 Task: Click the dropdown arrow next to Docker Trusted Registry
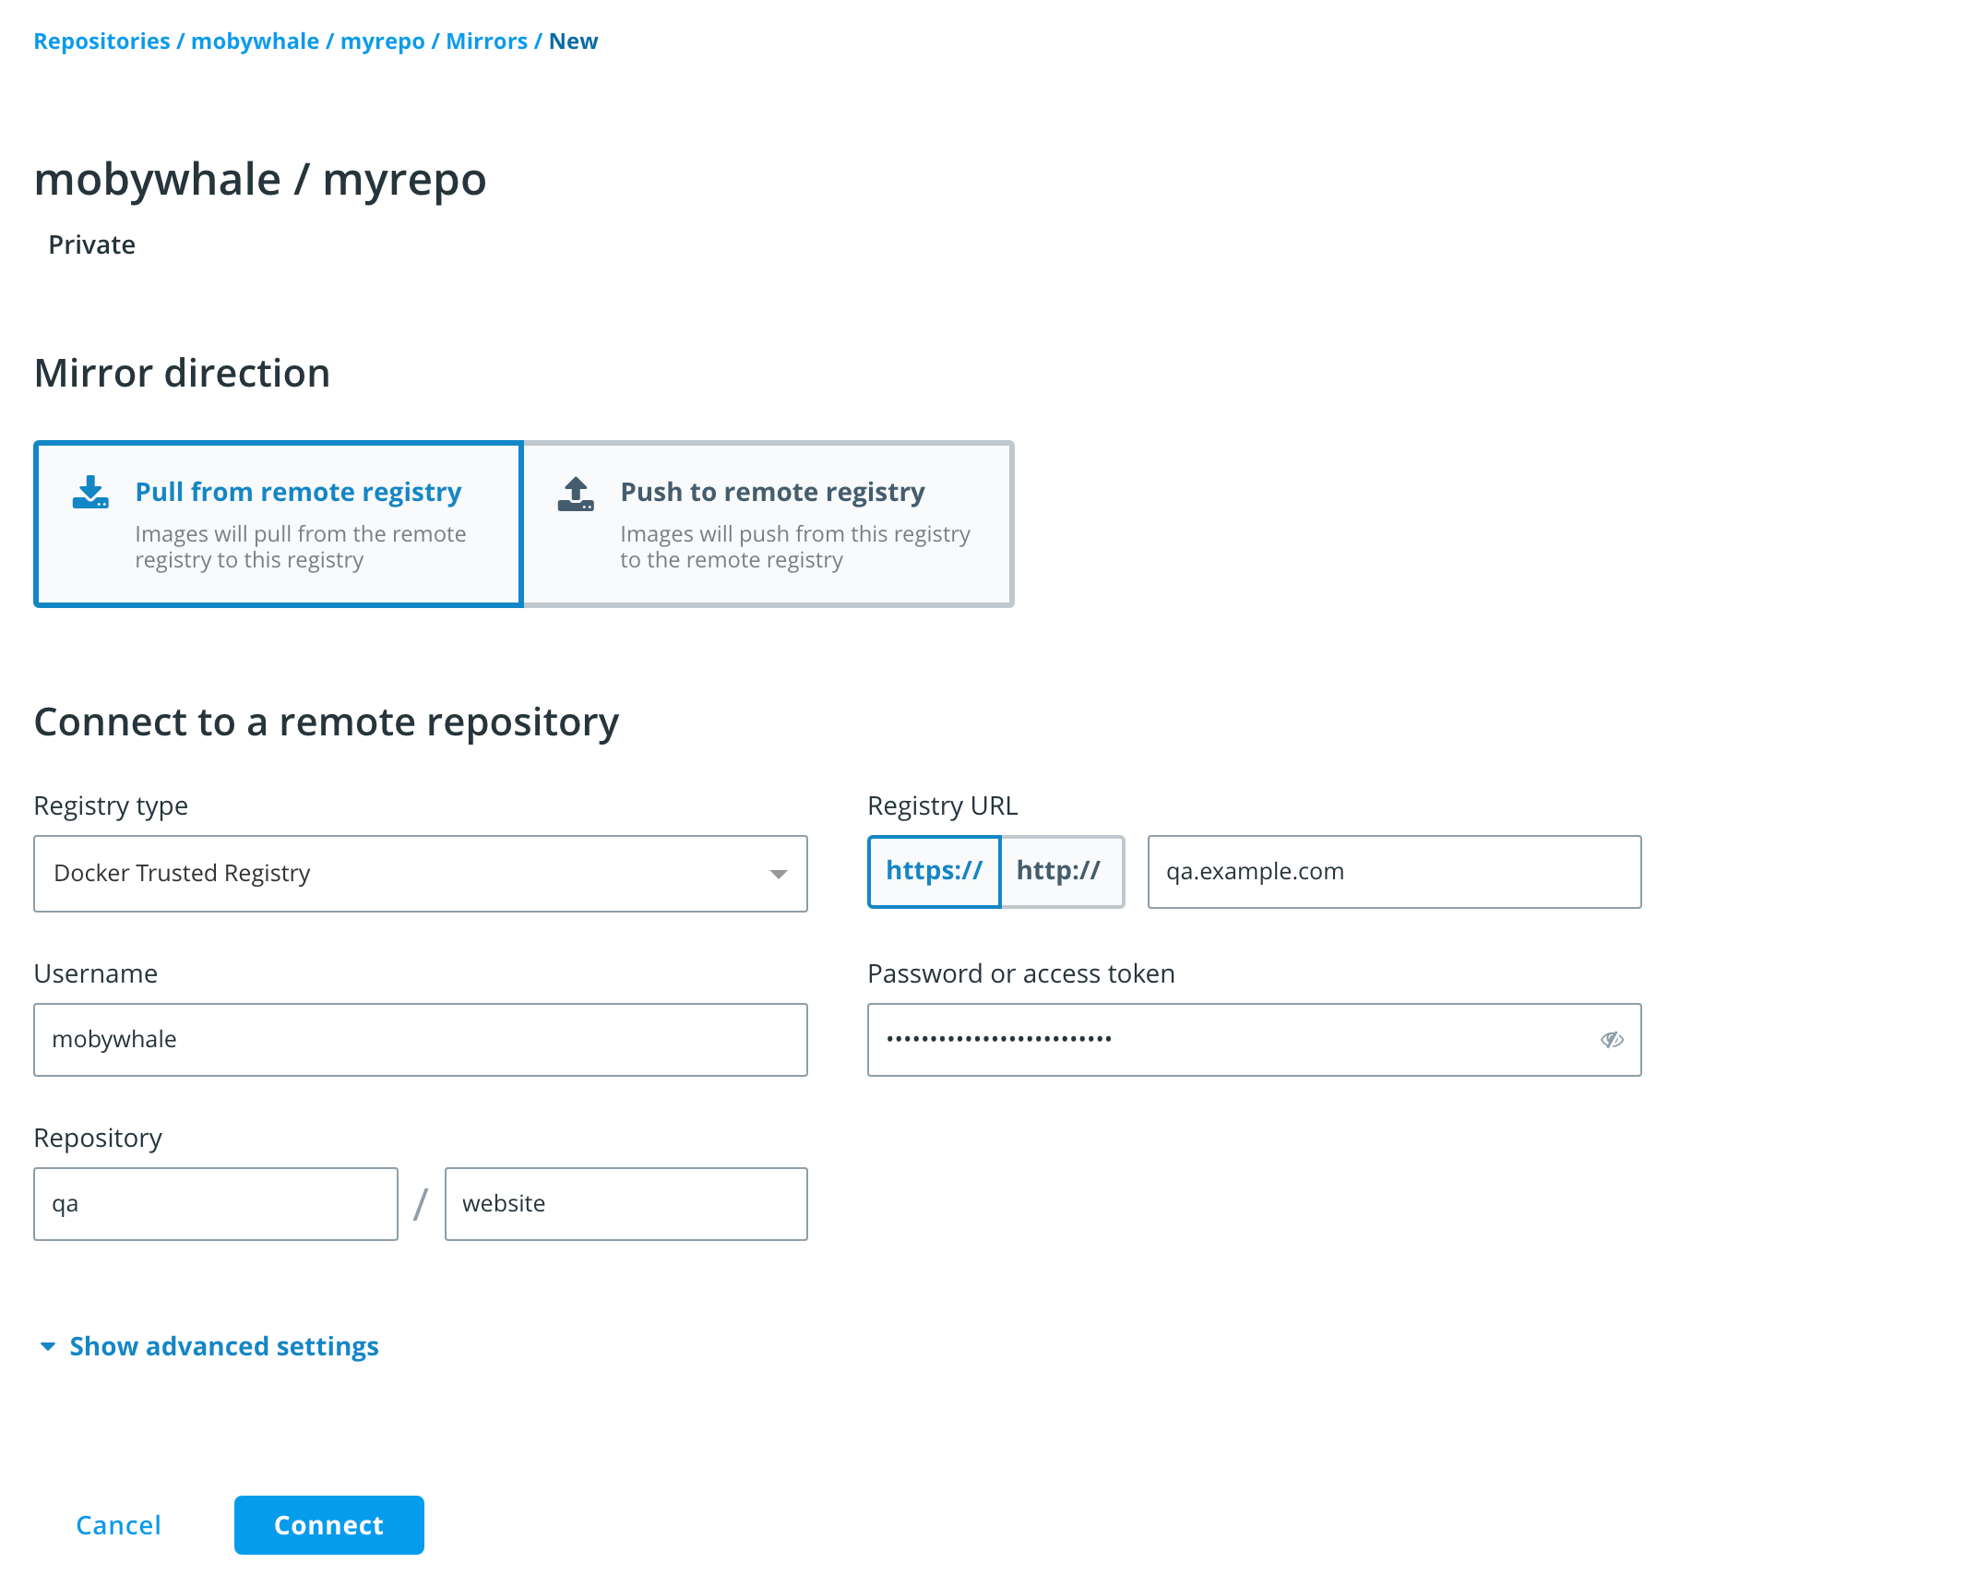(x=778, y=873)
